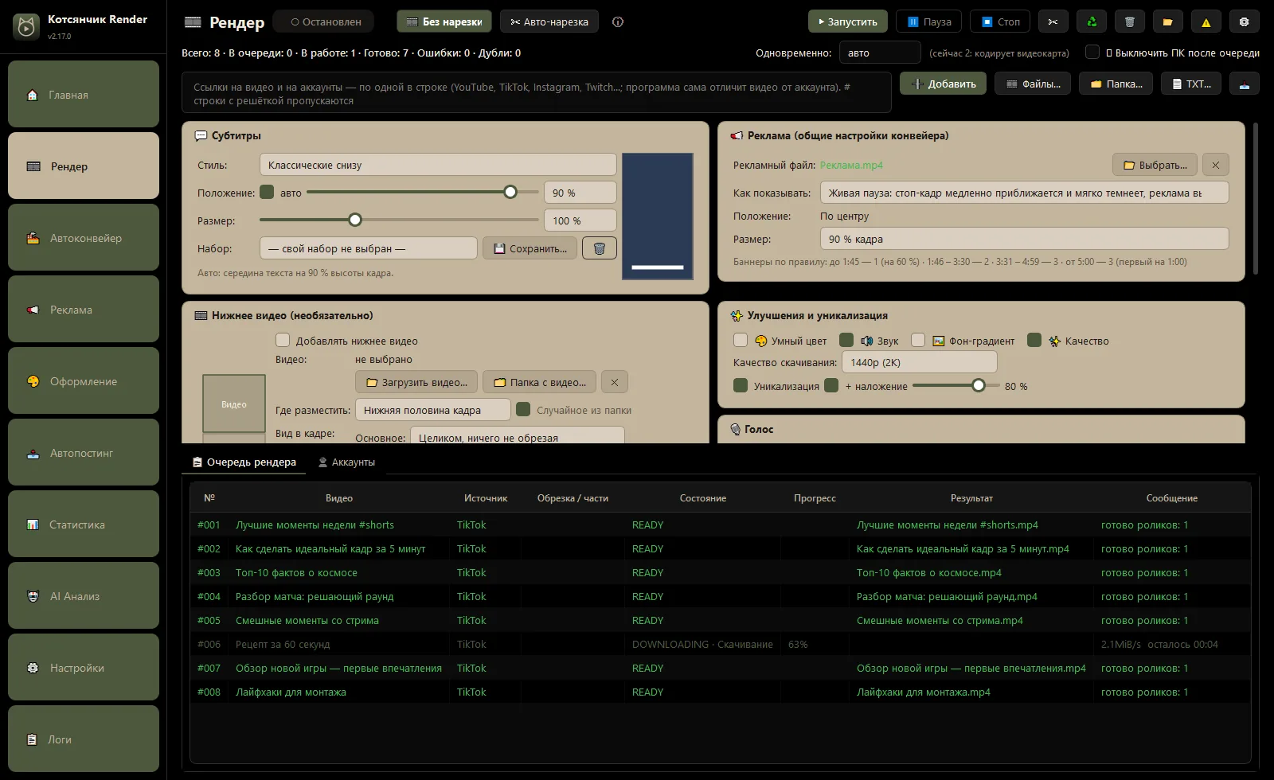Open the Где разместить dropdown

tap(432, 410)
